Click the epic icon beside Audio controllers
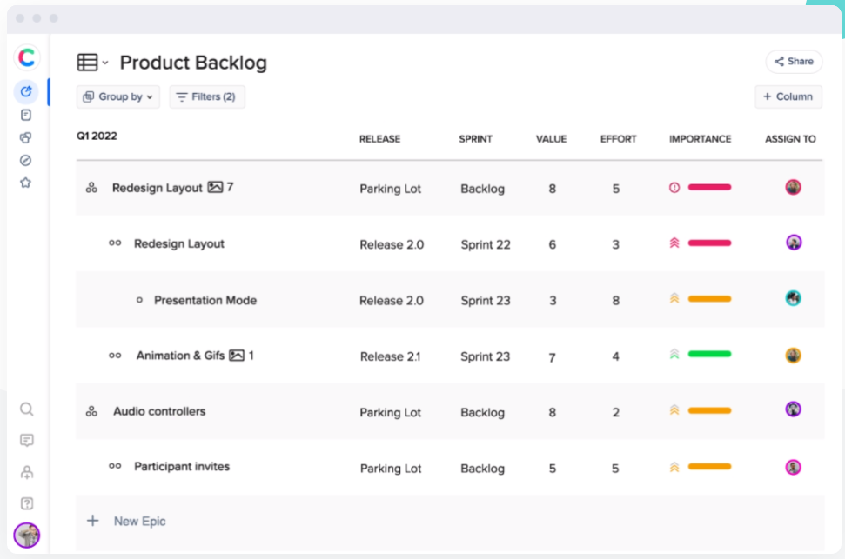Screen dimensions: 845x559 (x=91, y=412)
